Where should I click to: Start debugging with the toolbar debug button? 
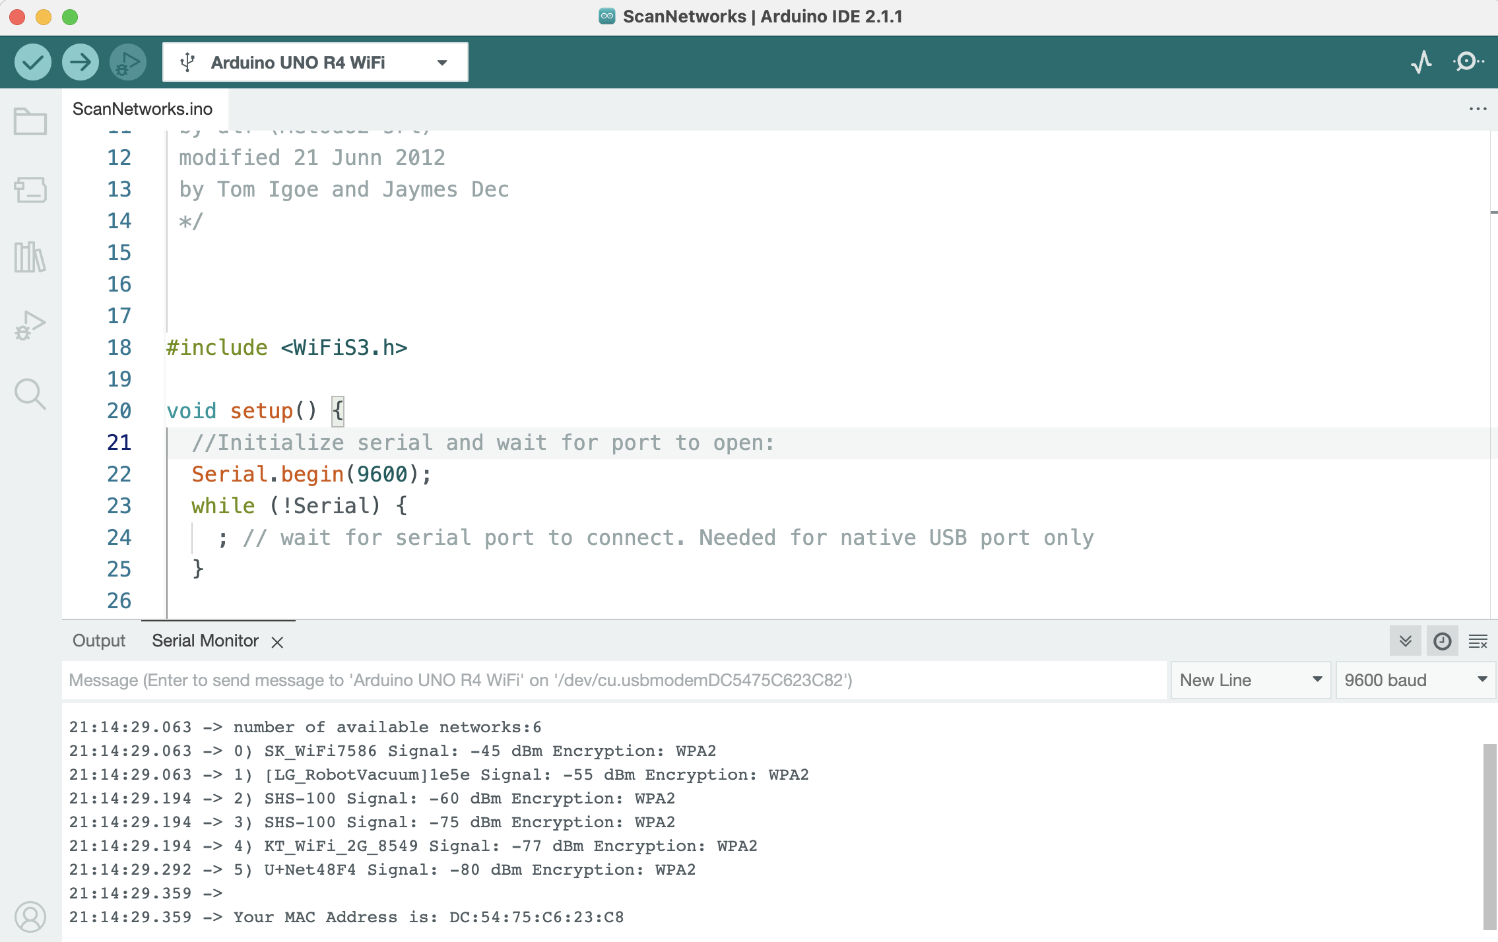tap(127, 63)
